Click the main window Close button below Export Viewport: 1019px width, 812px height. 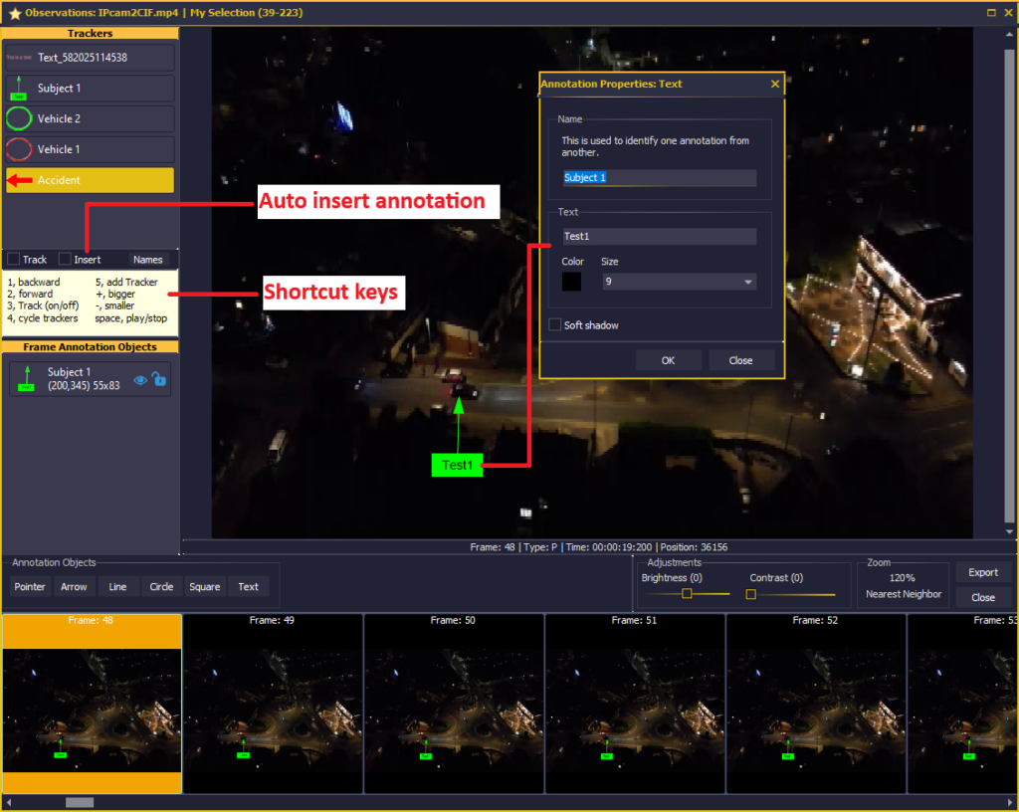982,597
